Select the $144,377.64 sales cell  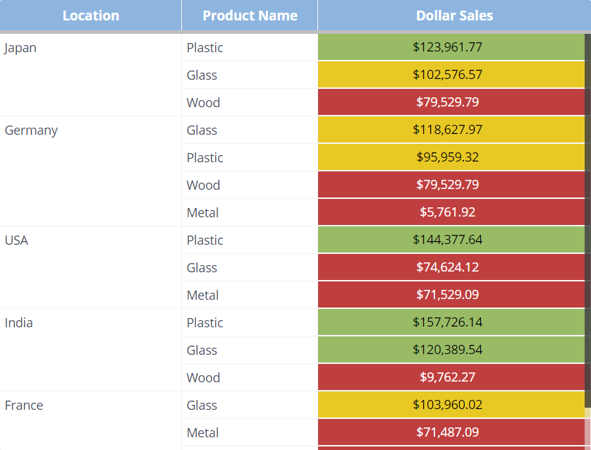[x=451, y=240]
